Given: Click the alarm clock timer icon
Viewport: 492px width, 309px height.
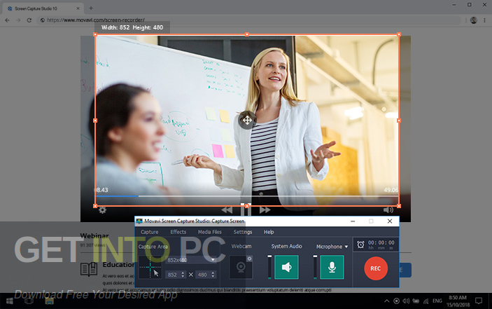Looking at the screenshot, I should tap(360, 245).
